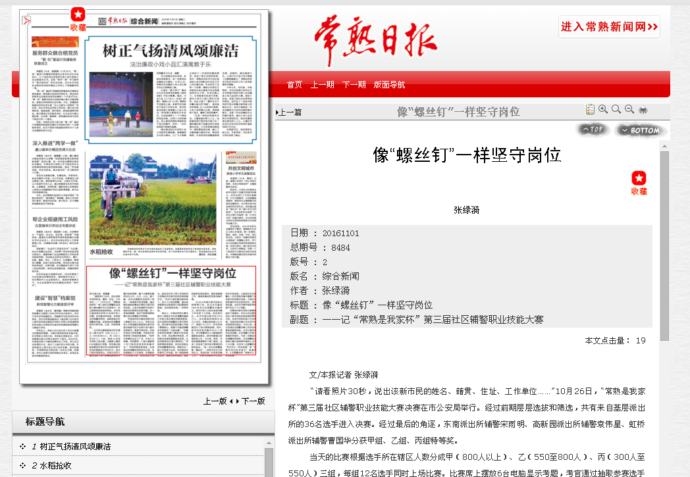Go to 首页 in the red navigation bar

point(294,84)
